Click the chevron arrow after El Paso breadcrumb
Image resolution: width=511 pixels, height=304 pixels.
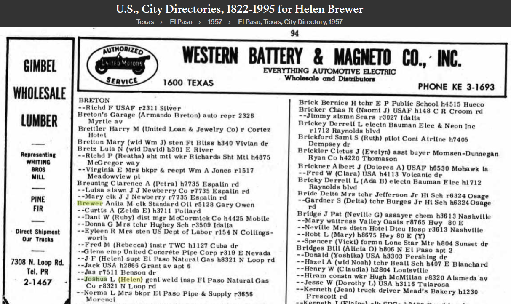[200, 21]
